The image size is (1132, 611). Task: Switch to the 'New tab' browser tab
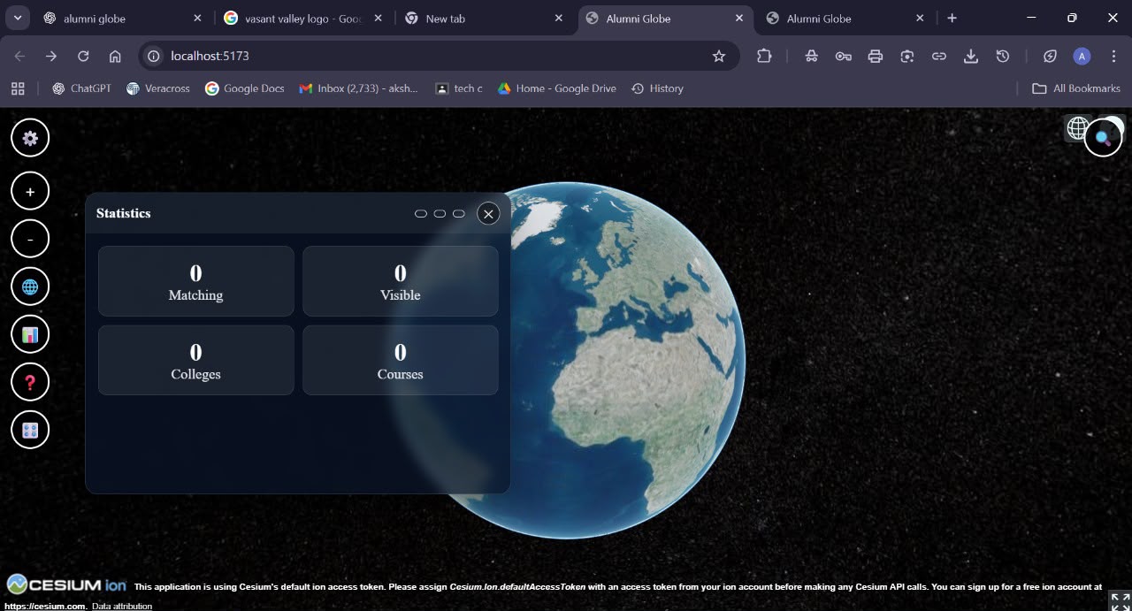click(484, 19)
